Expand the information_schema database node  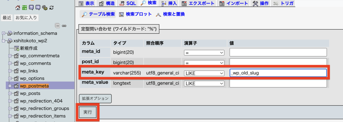click(4, 33)
